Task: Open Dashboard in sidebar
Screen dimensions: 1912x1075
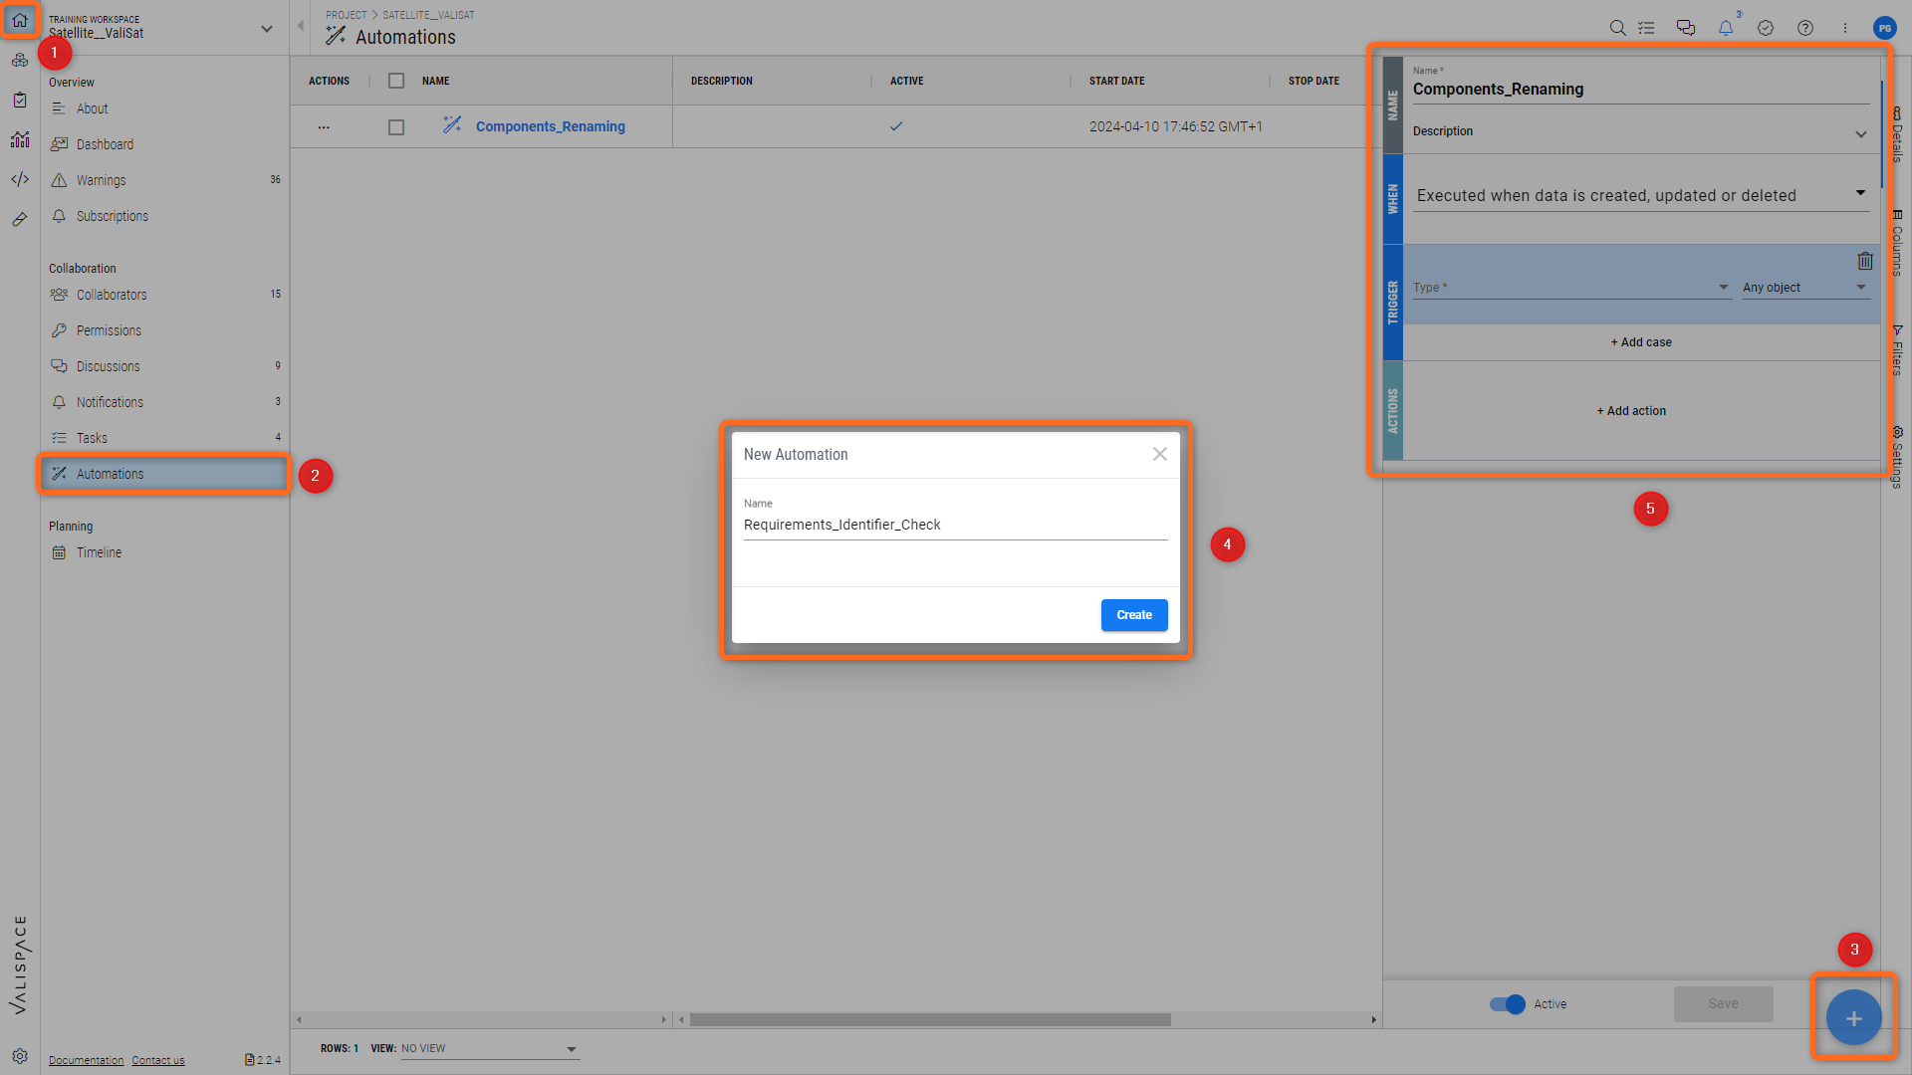Action: coord(165,144)
